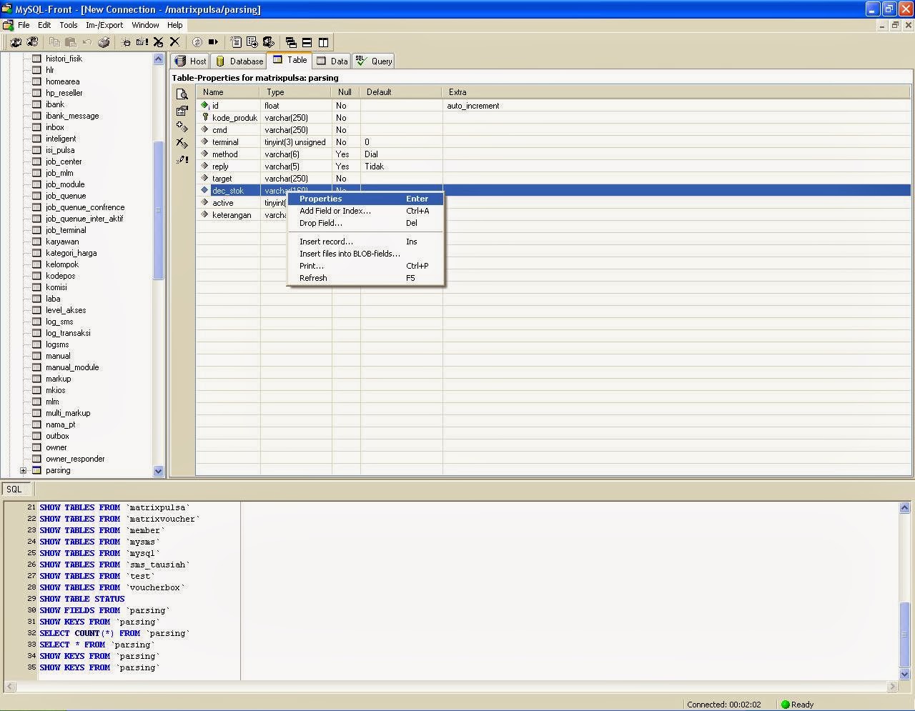This screenshot has height=711, width=915.
Task: Click the table tree scrollbar up arrow
Action: click(159, 59)
